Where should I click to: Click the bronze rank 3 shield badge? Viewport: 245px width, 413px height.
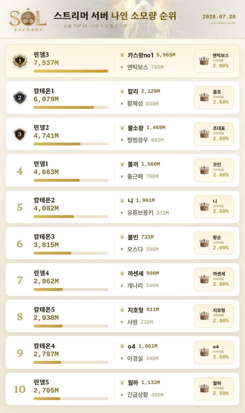pyautogui.click(x=20, y=134)
